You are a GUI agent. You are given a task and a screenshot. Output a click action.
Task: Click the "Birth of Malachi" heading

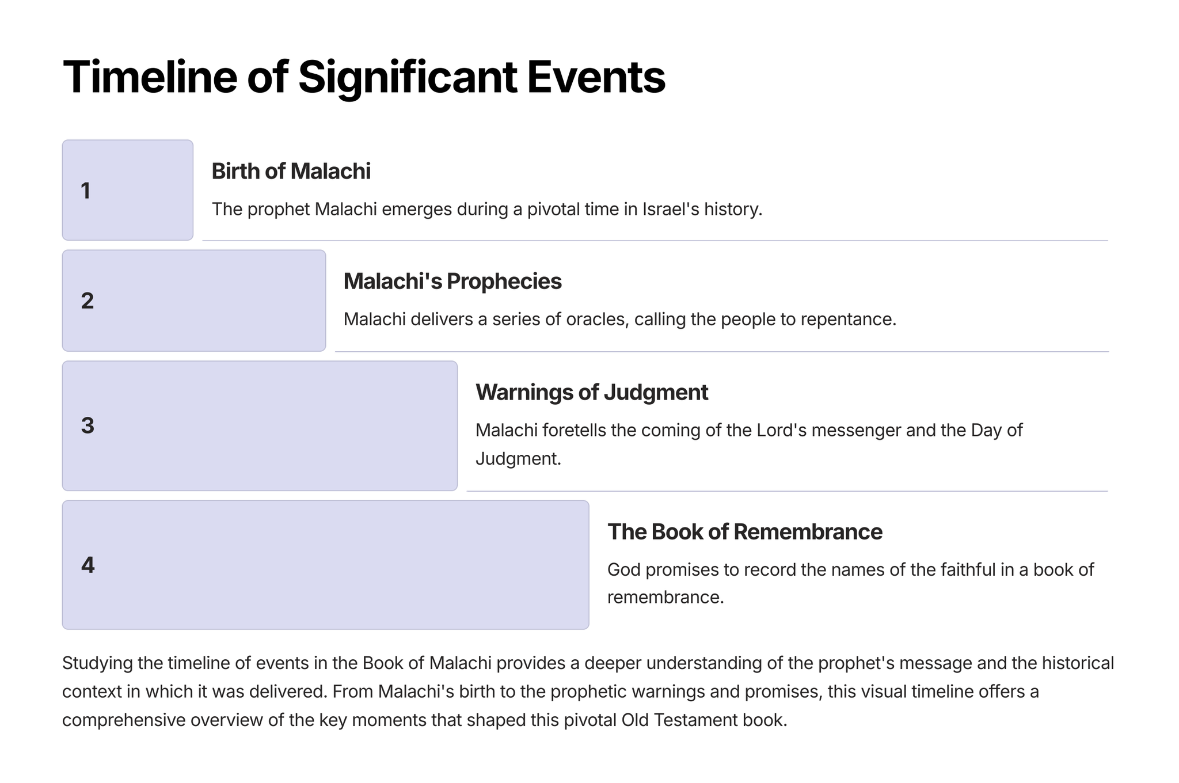point(291,172)
